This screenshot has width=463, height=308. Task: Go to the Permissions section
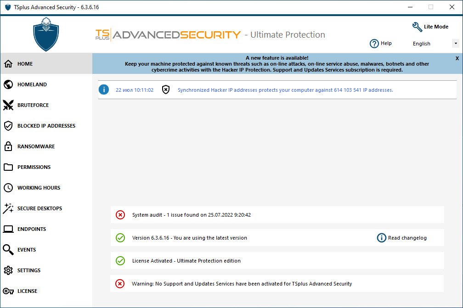tap(34, 167)
